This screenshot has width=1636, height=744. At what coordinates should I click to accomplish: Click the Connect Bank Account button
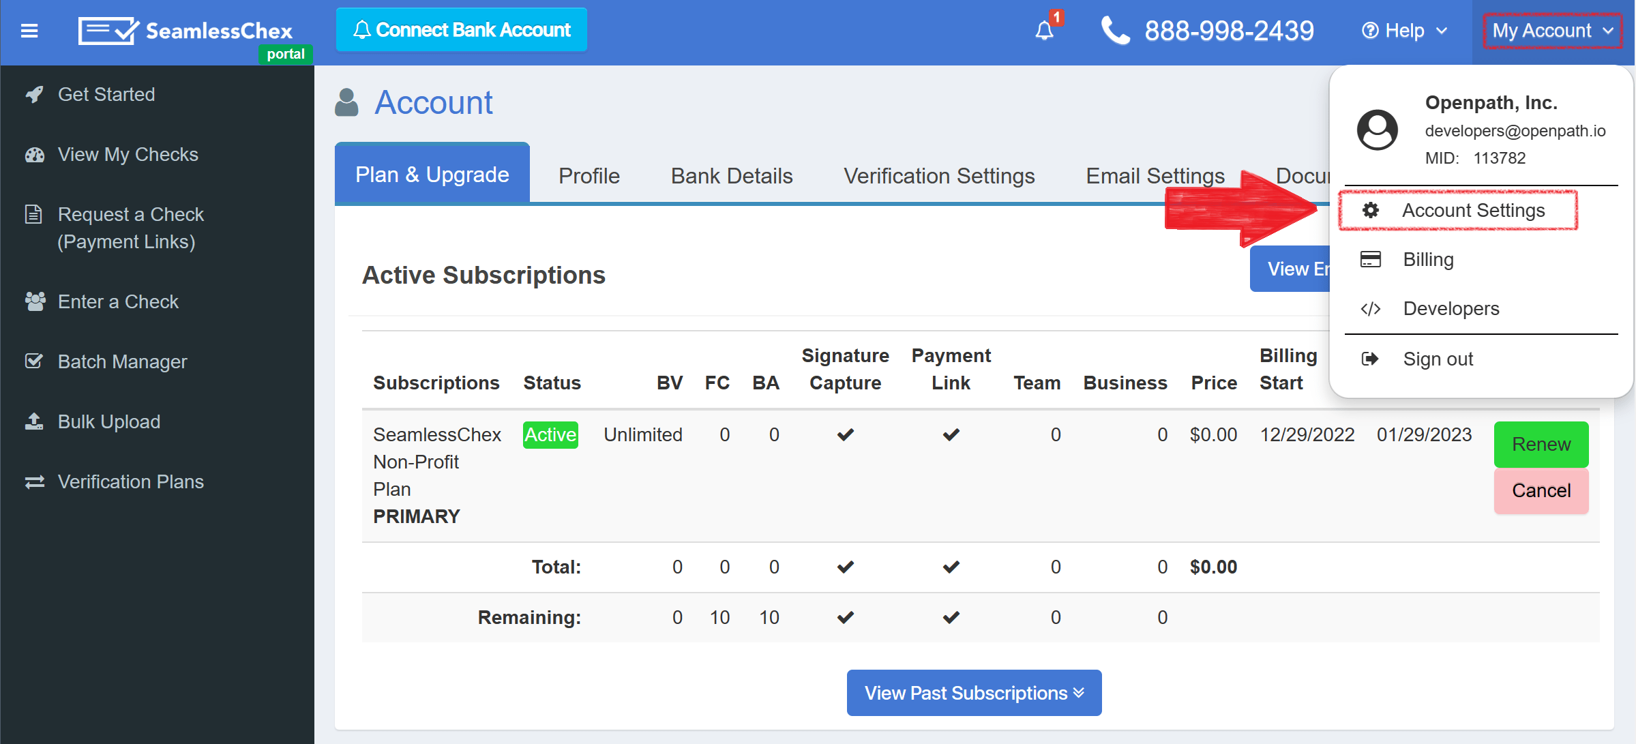[x=461, y=29]
